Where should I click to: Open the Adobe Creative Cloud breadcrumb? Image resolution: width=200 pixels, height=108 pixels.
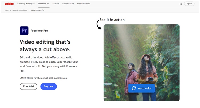click(x=20, y=10)
